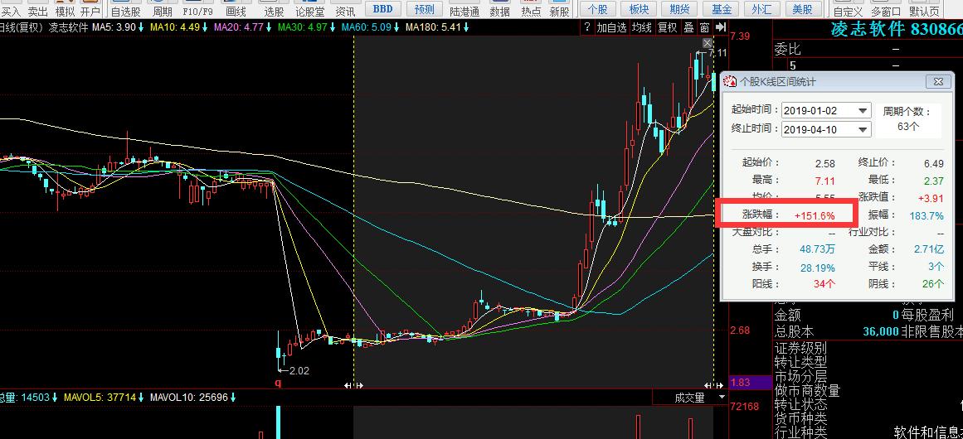Open the 终止时间 end date dropdown
Screen dimensions: 963x439
[x=863, y=129]
